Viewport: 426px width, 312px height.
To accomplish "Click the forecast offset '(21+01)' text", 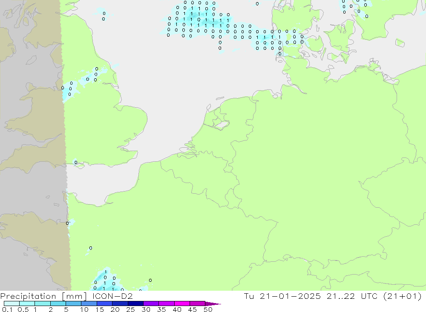I will coord(403,296).
